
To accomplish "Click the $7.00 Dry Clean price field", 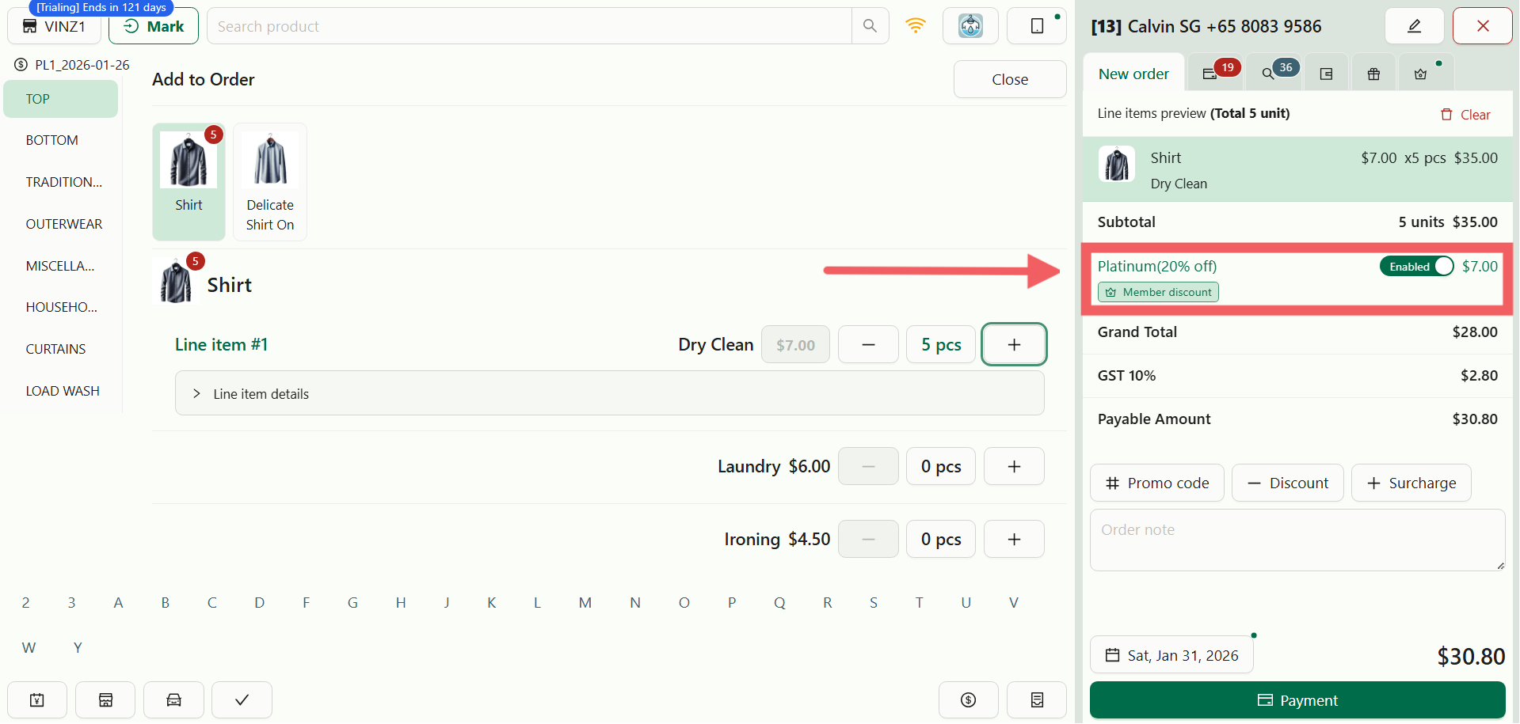I will [x=795, y=344].
